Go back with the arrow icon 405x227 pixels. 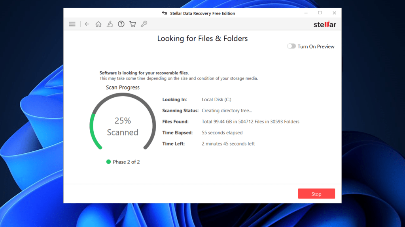click(x=87, y=24)
